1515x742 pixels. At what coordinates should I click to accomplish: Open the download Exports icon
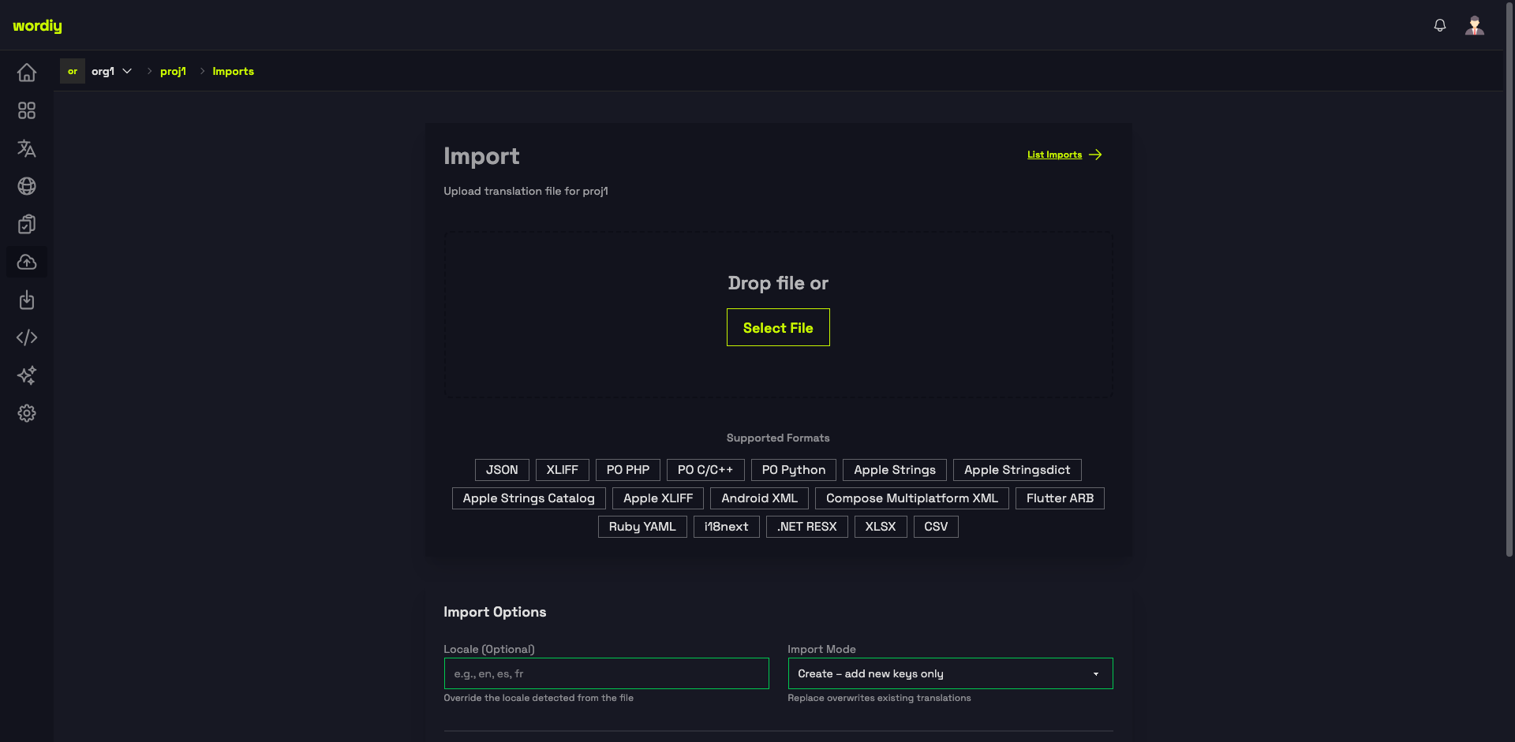click(27, 300)
